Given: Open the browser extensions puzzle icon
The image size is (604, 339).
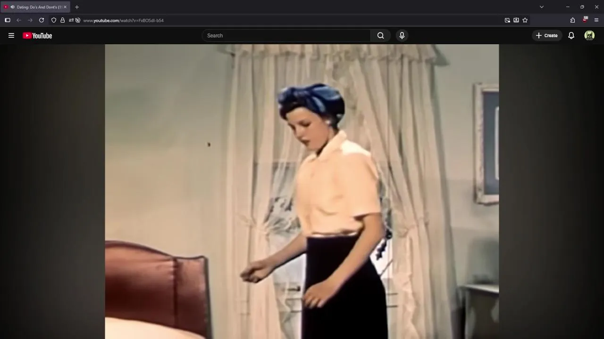Looking at the screenshot, I should coord(572,20).
